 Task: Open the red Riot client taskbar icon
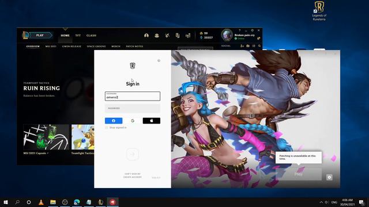(x=113, y=202)
